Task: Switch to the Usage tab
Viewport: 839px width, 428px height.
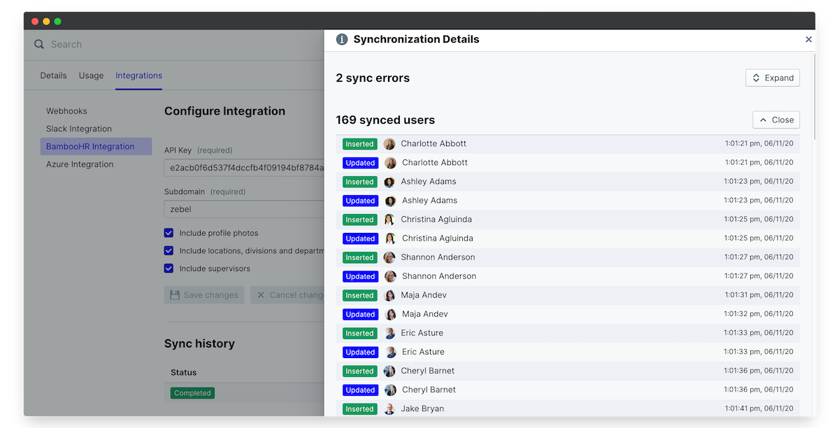Action: [x=91, y=76]
